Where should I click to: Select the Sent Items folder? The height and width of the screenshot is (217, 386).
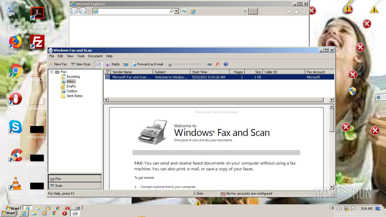[x=74, y=96]
